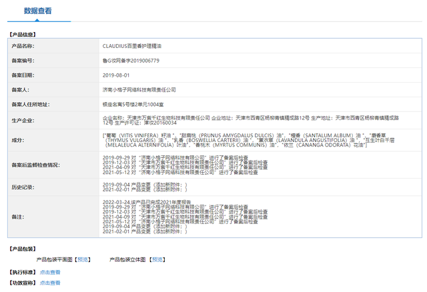Click the 备案人 label
Screen dimensions: 427x292
21,89
